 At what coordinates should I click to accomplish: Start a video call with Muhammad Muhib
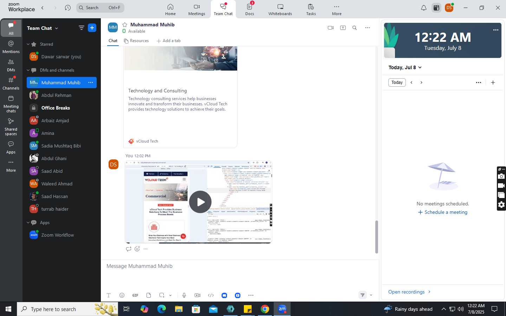point(331,28)
